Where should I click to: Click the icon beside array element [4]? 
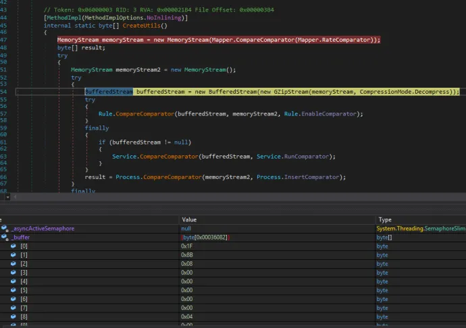[14, 281]
